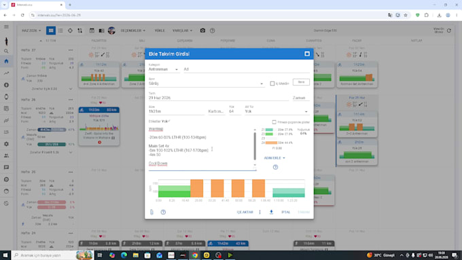Open the Zwift ride activity card

[x=99, y=127]
